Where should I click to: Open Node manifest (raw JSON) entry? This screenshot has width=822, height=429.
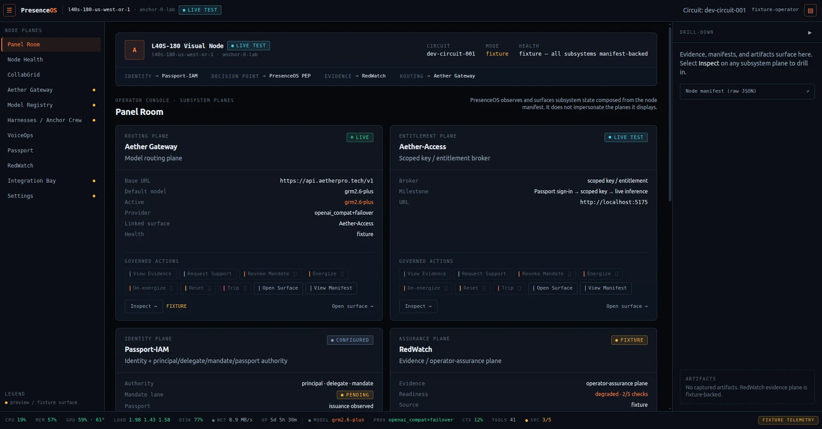(x=747, y=91)
